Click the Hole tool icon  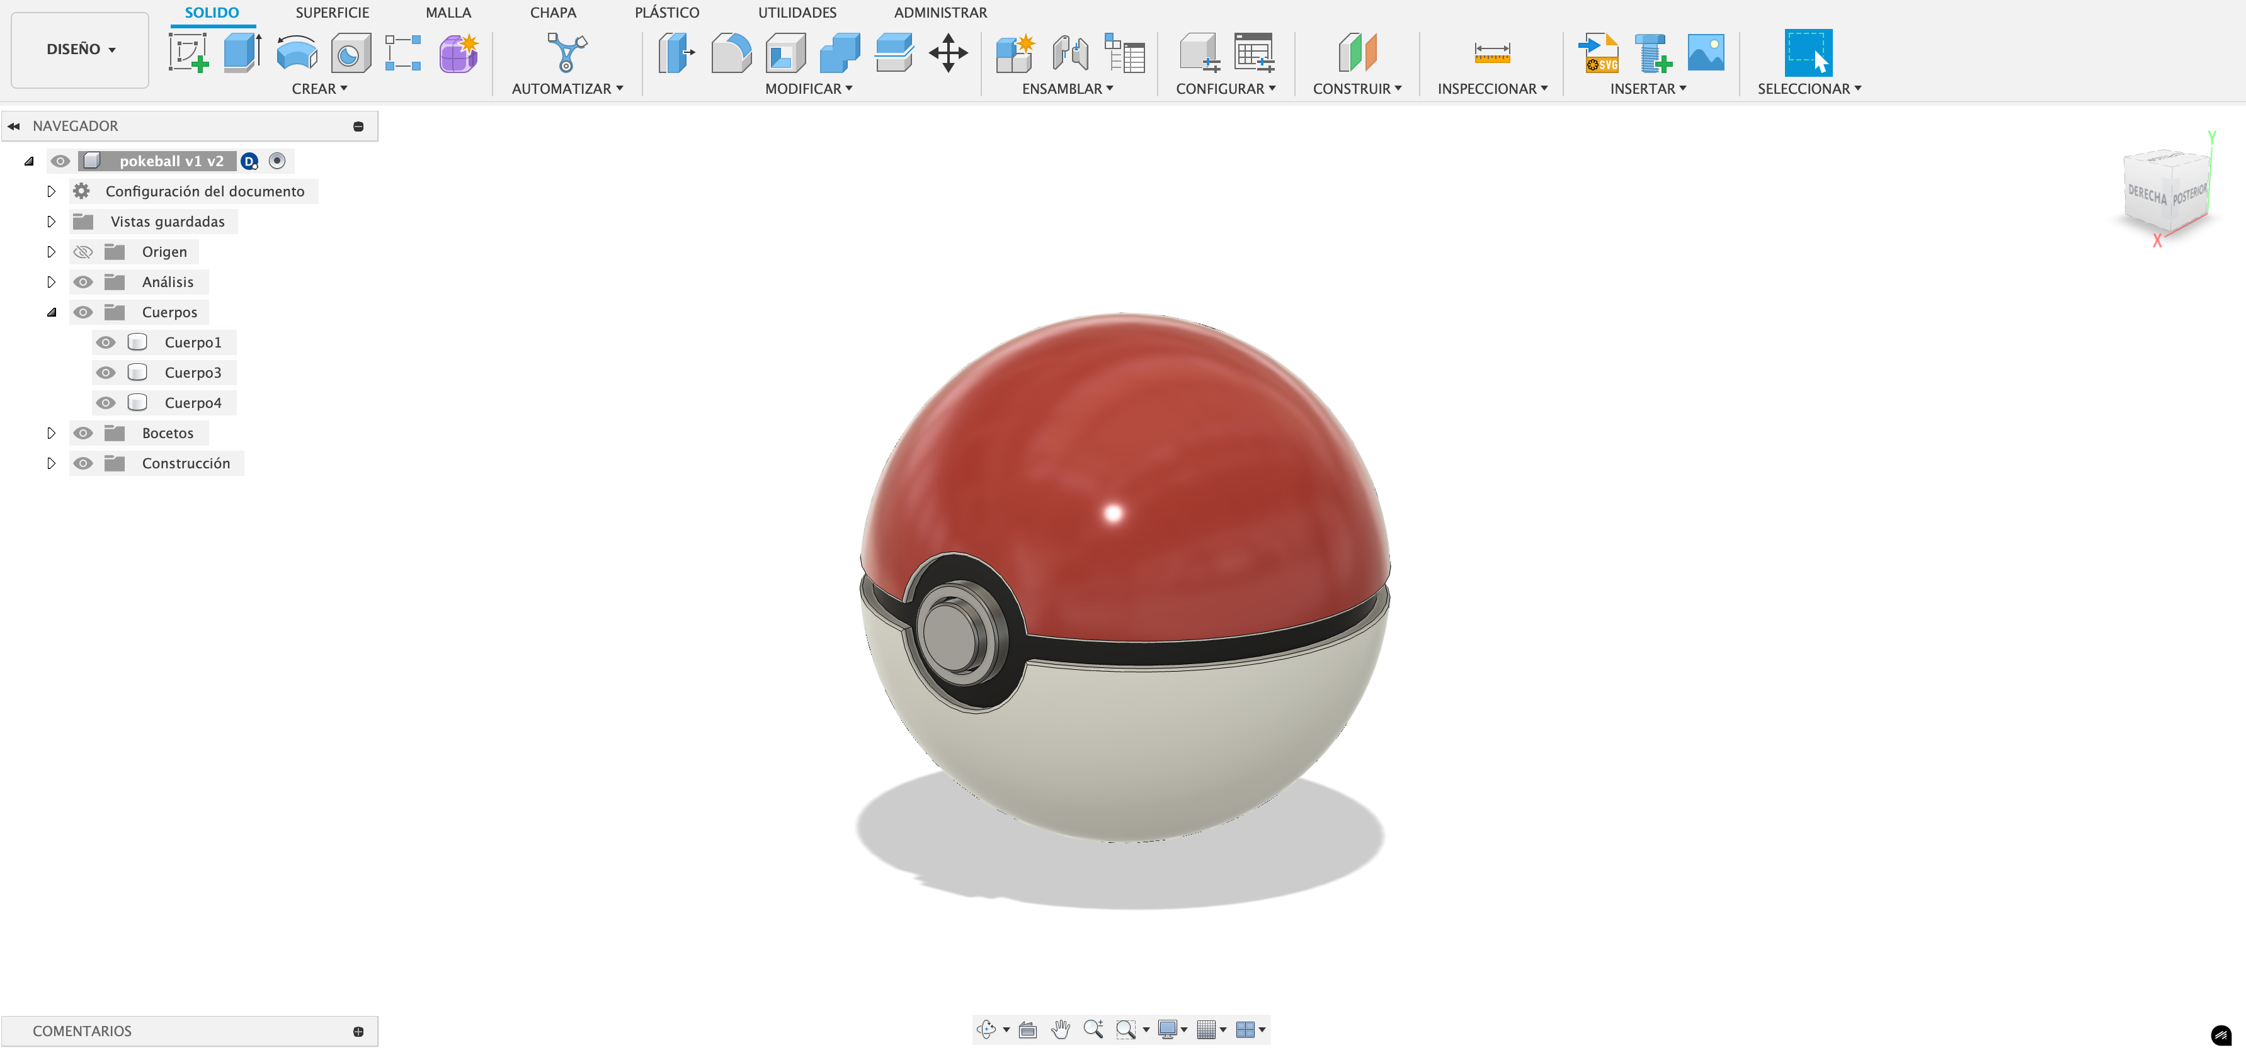click(350, 53)
